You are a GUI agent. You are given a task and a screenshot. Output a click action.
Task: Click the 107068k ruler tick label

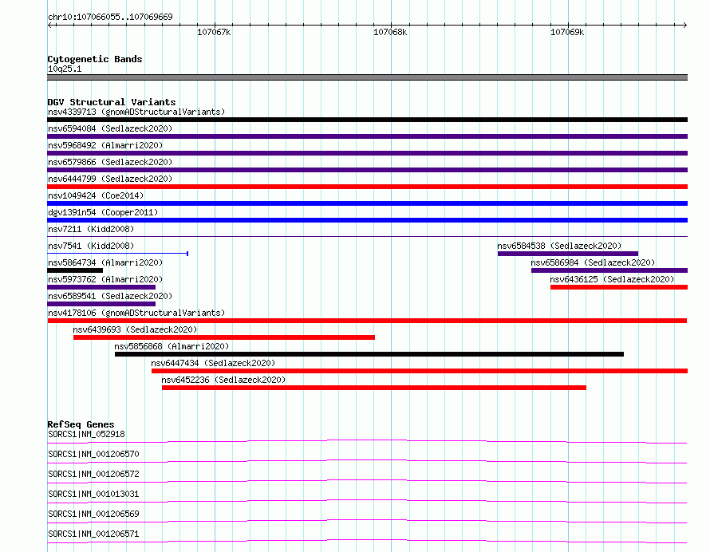[x=390, y=32]
